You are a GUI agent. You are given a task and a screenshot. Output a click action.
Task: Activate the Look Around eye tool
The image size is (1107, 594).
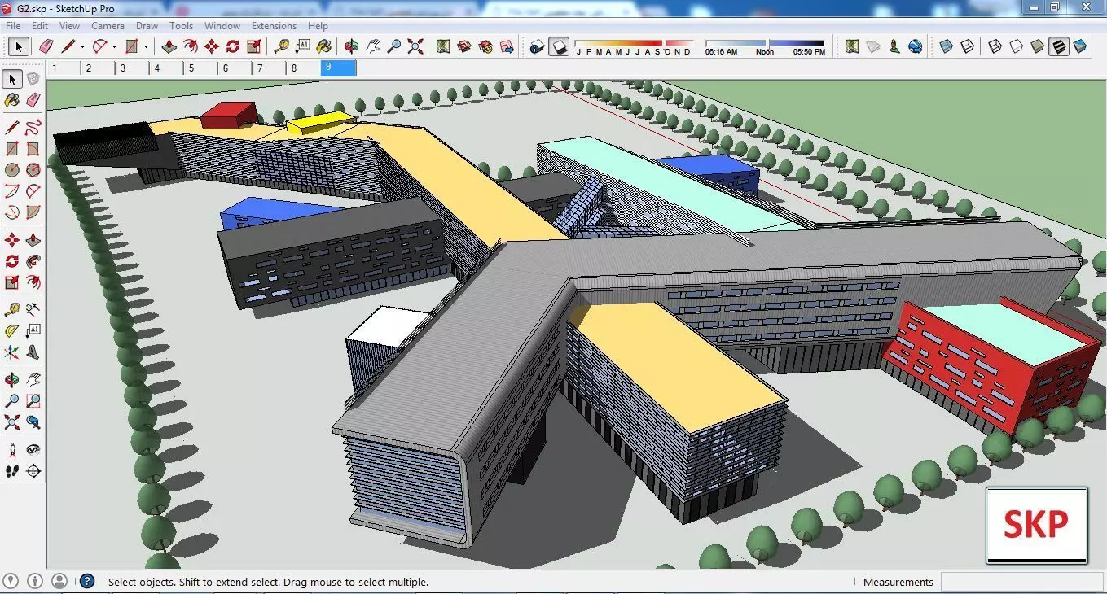tap(33, 449)
